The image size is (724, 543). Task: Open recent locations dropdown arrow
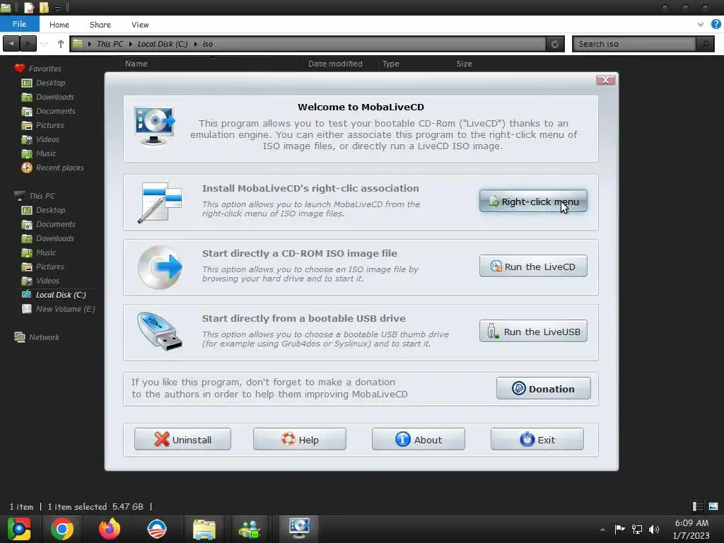coord(45,45)
